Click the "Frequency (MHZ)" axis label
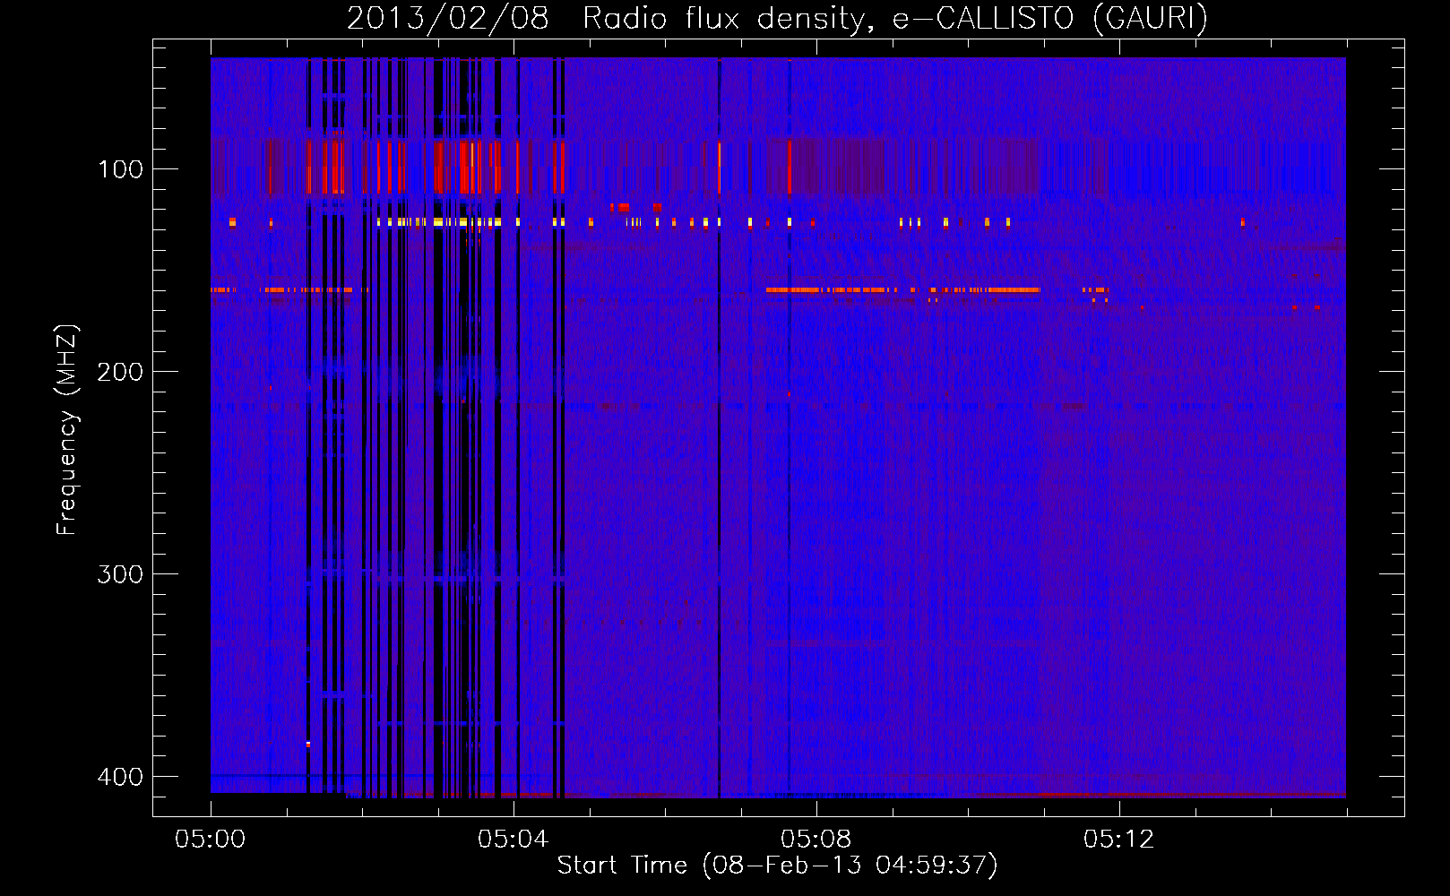Screen dimensions: 1450x896 pyautogui.click(x=67, y=429)
